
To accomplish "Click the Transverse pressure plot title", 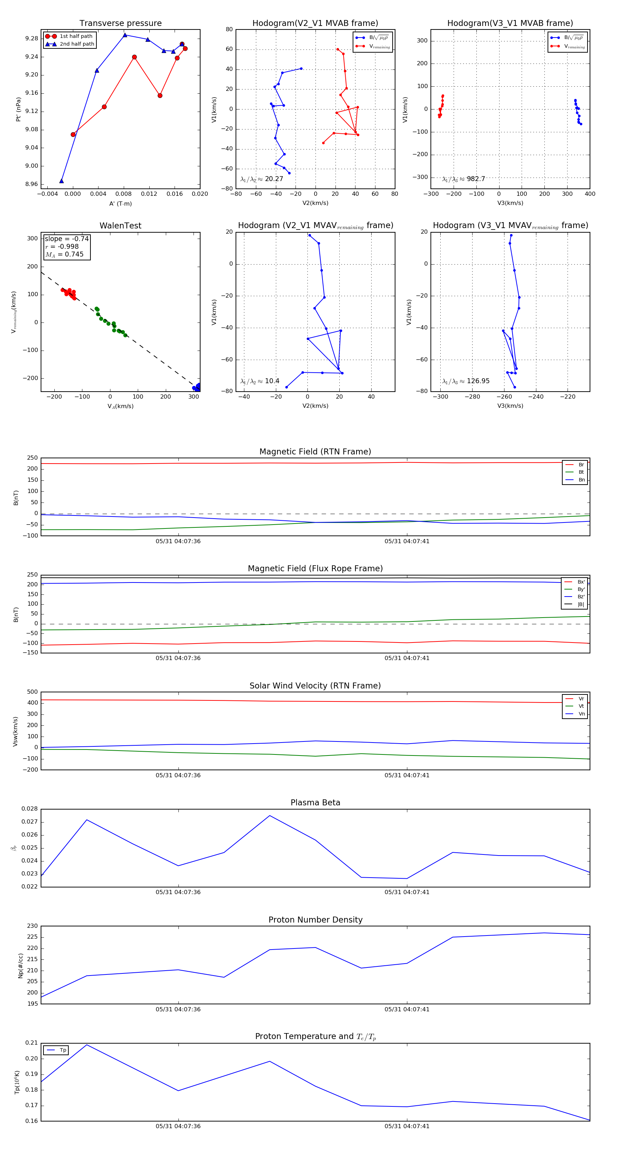I will [120, 24].
